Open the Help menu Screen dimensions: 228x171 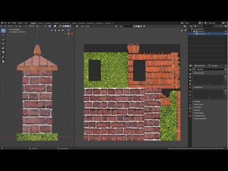[26, 23]
